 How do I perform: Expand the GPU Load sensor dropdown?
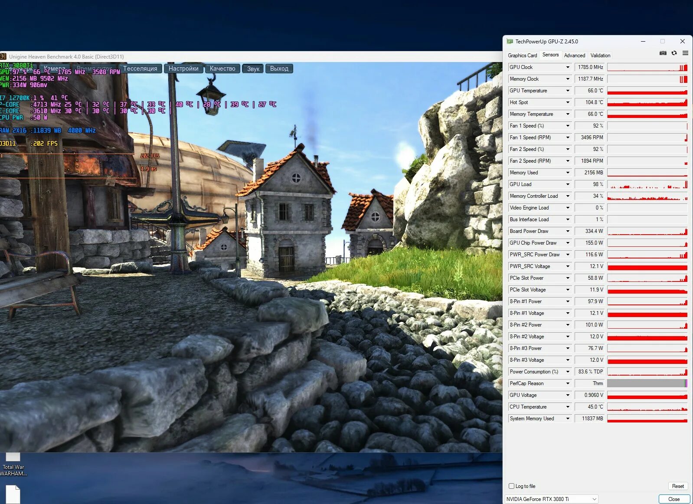click(568, 184)
